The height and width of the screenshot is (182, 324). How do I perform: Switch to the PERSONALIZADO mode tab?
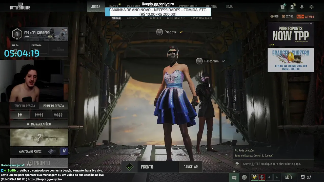click(201, 18)
